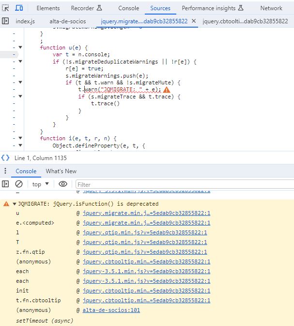Viewport: 294px width, 326px height.
Task: Toggle the device toolbar icon
Action: click(19, 8)
